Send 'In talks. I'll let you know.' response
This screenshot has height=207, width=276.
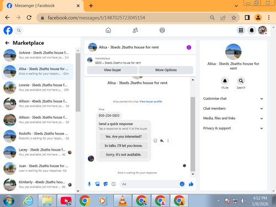[124, 146]
